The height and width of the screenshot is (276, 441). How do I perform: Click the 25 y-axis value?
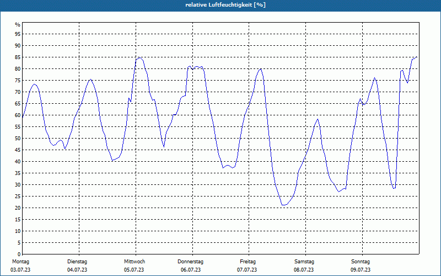coord(18,197)
